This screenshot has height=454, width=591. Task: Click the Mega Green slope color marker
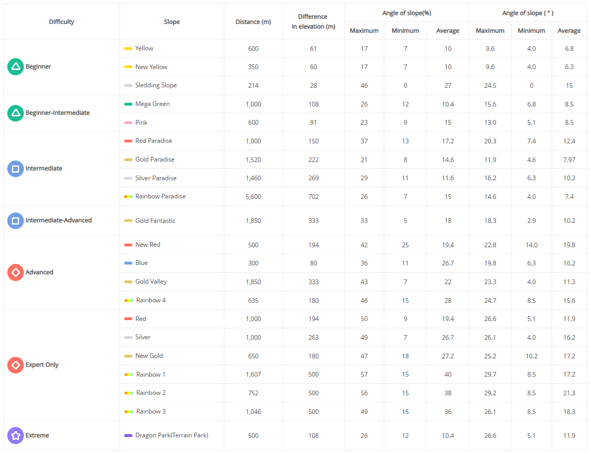[128, 104]
